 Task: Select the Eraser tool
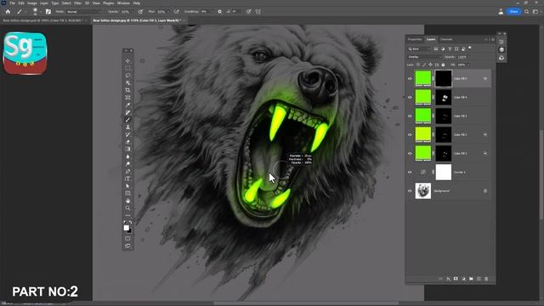coord(127,142)
